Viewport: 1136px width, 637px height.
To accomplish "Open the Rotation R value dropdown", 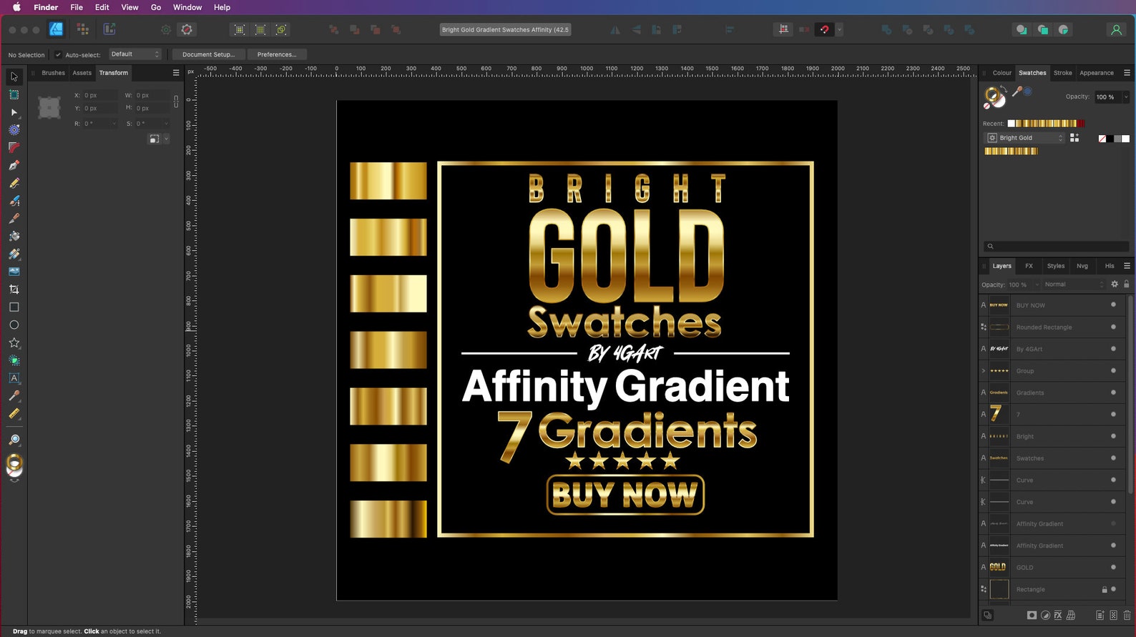I will click(113, 124).
